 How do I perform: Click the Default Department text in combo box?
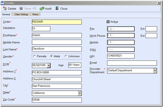click(x=120, y=70)
